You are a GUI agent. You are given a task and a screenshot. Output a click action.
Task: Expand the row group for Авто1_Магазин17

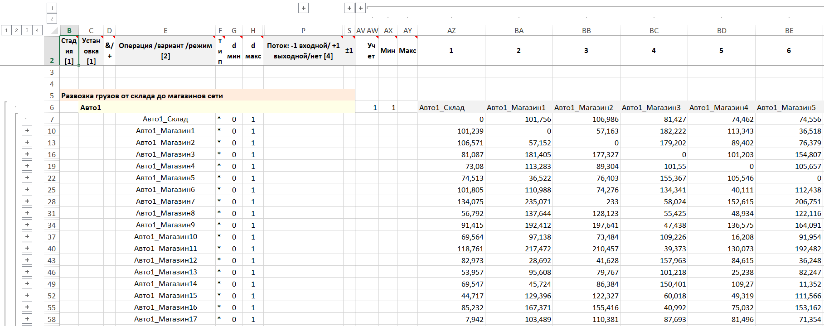click(x=27, y=319)
